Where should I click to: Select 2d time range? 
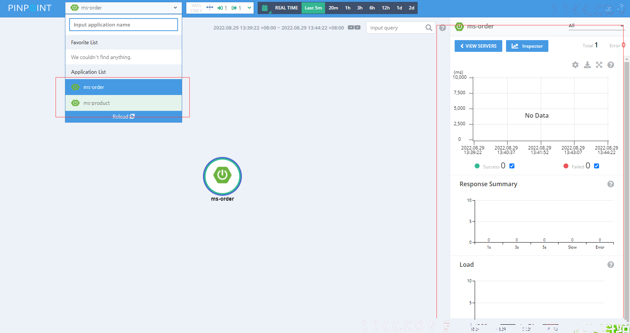click(412, 8)
